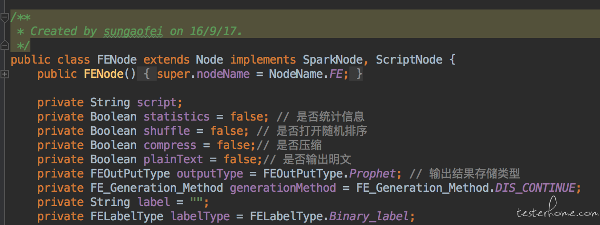Click the comment's closing fold marker
This screenshot has height=225, width=600.
click(x=5, y=46)
